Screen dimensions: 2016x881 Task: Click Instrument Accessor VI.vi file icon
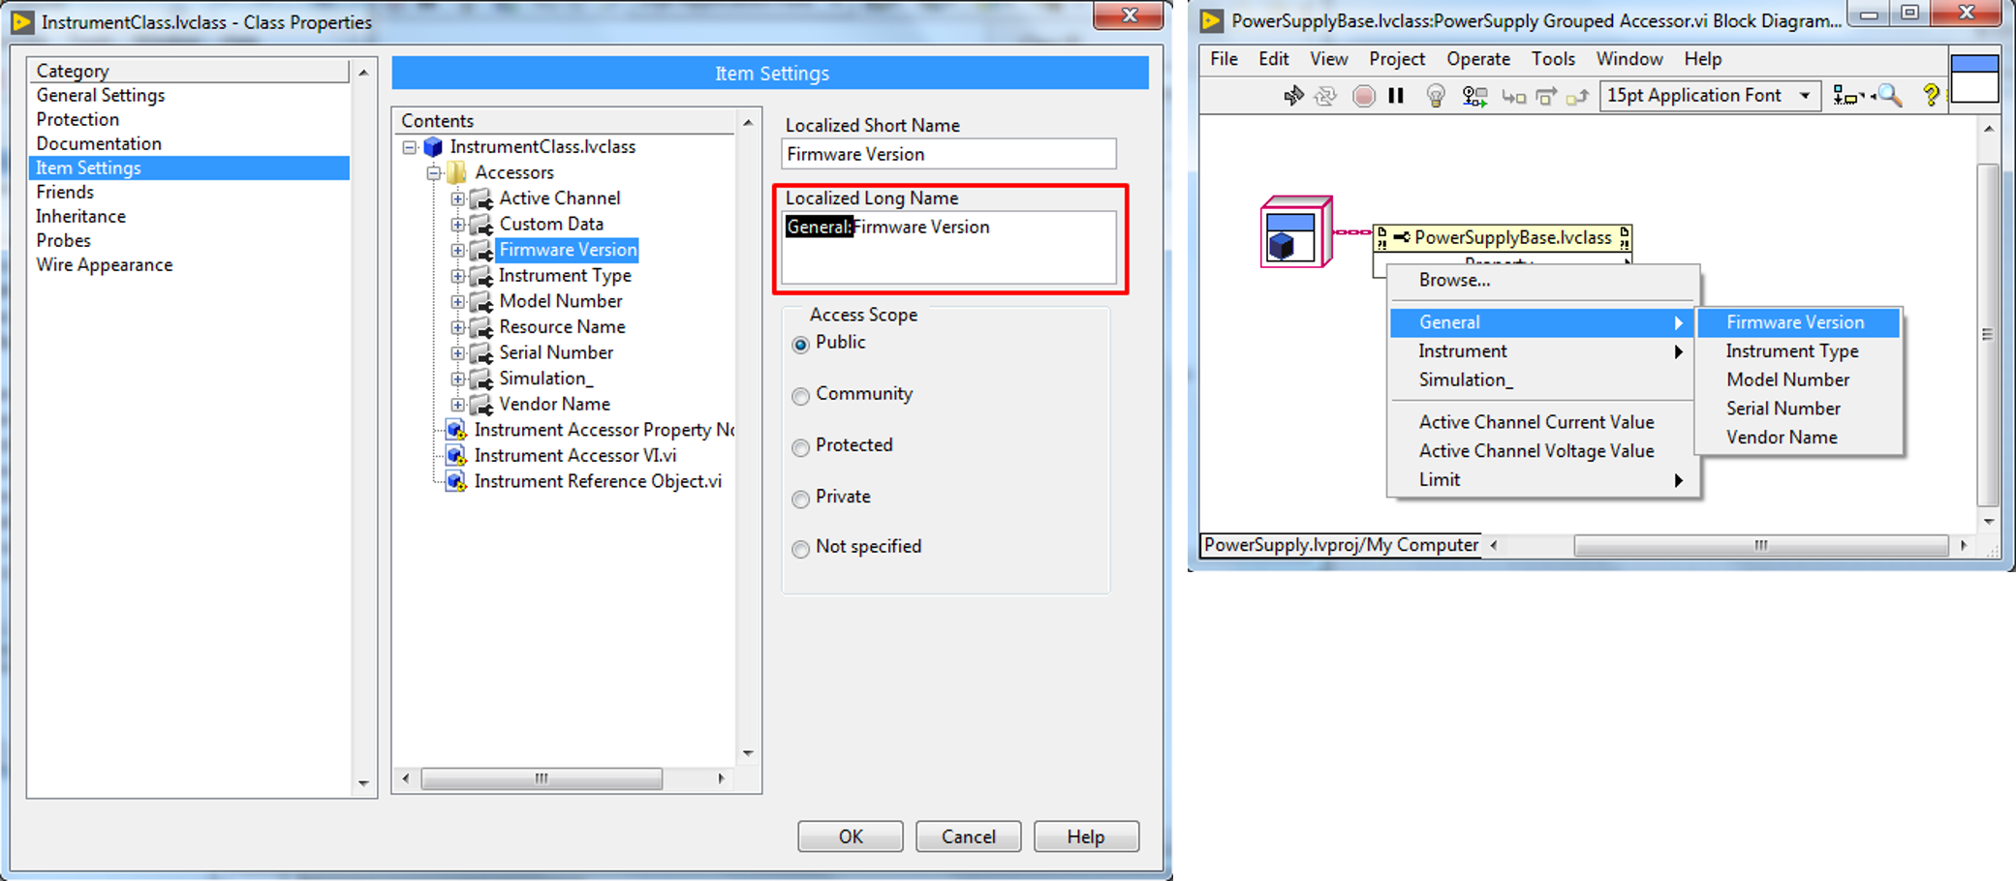pos(455,456)
